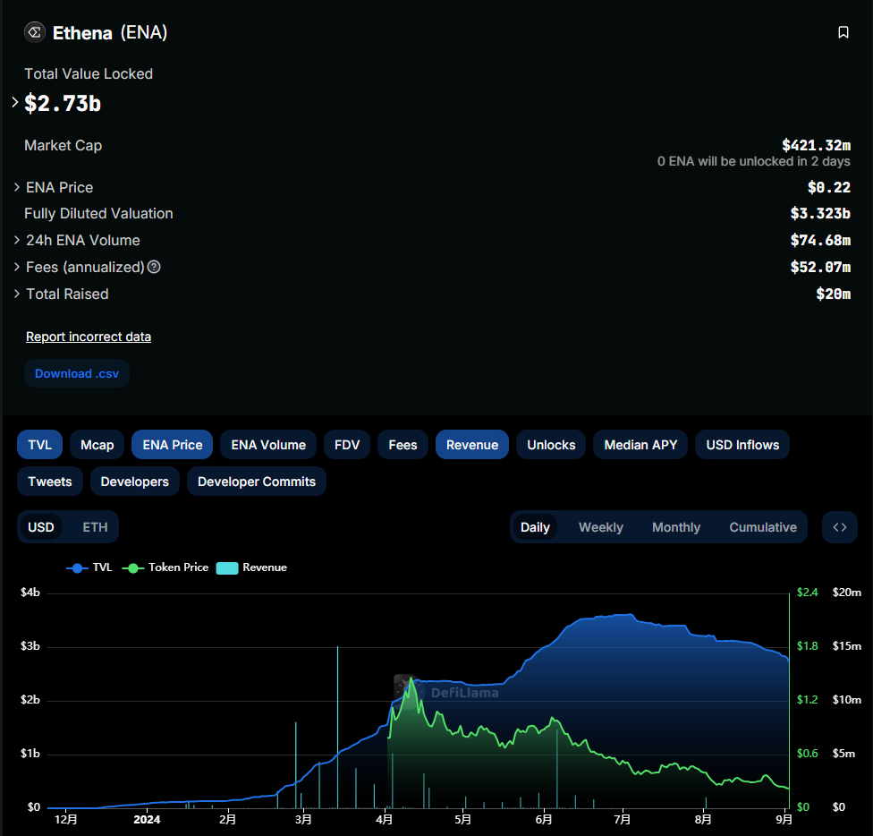This screenshot has width=873, height=836.
Task: Toggle the Revenue legend swatch
Action: (x=227, y=567)
